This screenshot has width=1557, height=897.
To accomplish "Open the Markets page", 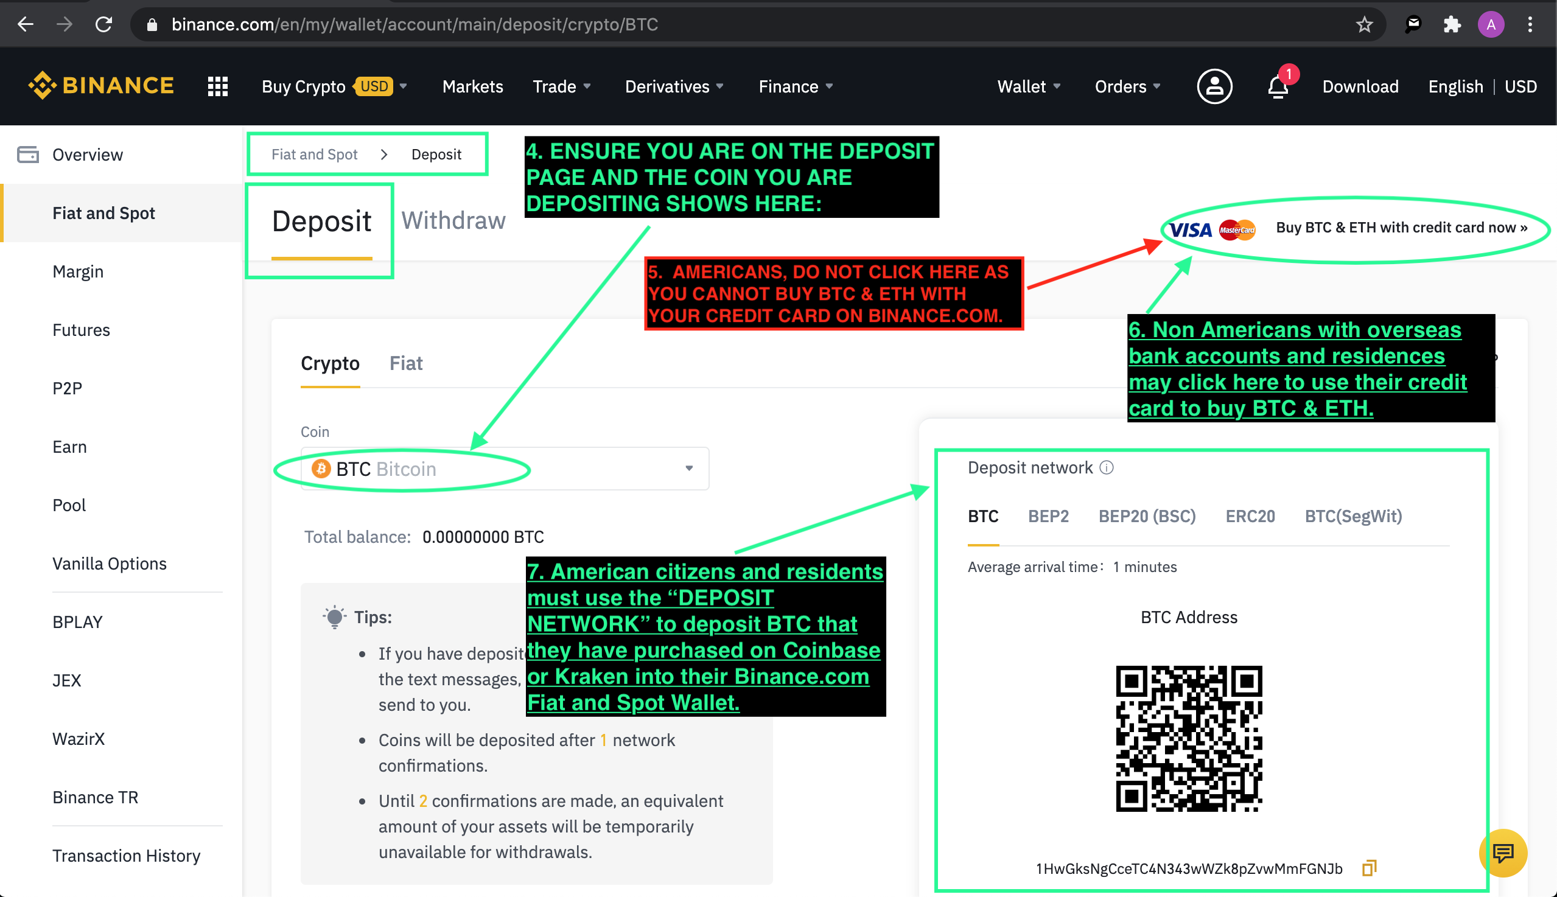I will click(x=472, y=86).
